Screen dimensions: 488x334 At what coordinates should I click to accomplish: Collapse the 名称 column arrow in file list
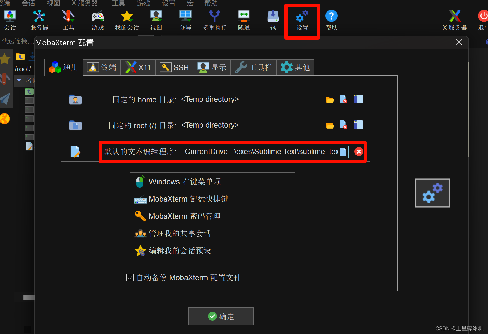tap(19, 80)
